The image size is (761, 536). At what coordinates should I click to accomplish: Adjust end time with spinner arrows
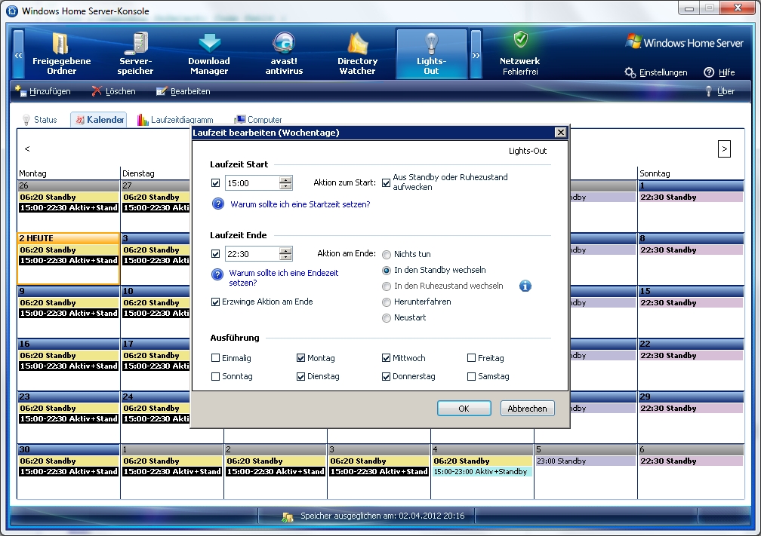pos(286,254)
